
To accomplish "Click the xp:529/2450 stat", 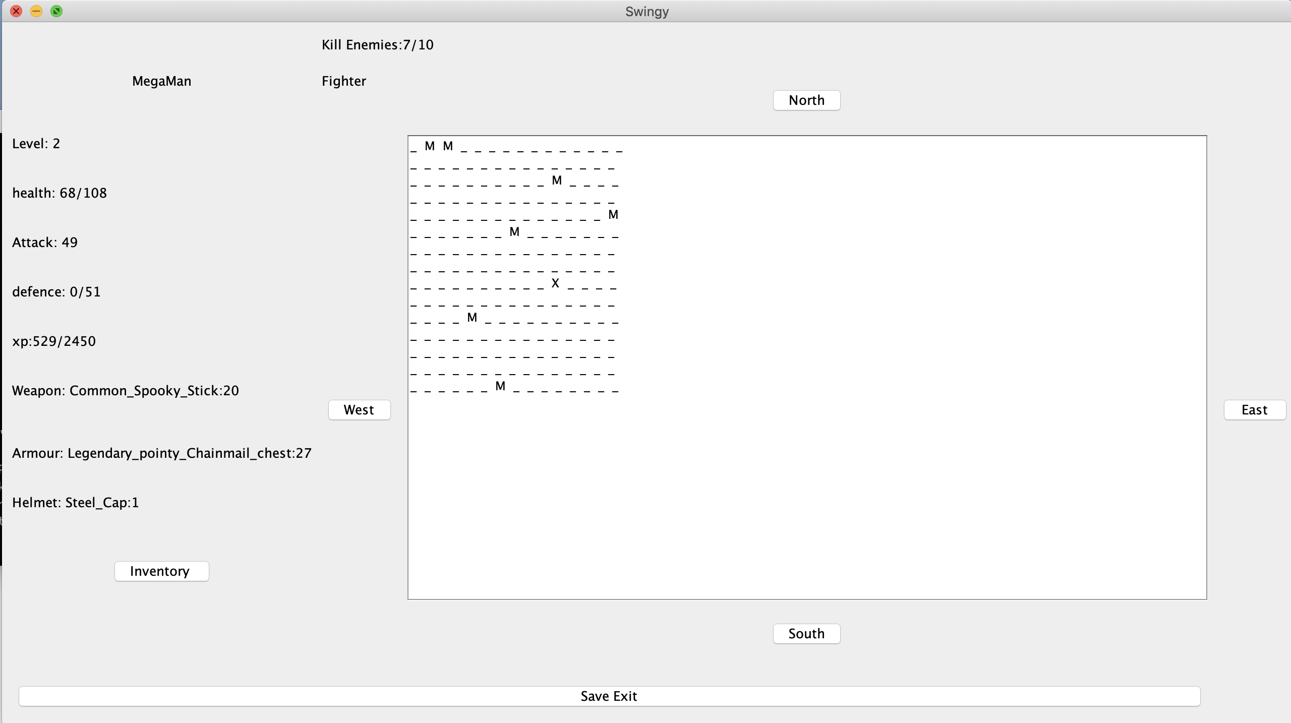I will pos(54,341).
